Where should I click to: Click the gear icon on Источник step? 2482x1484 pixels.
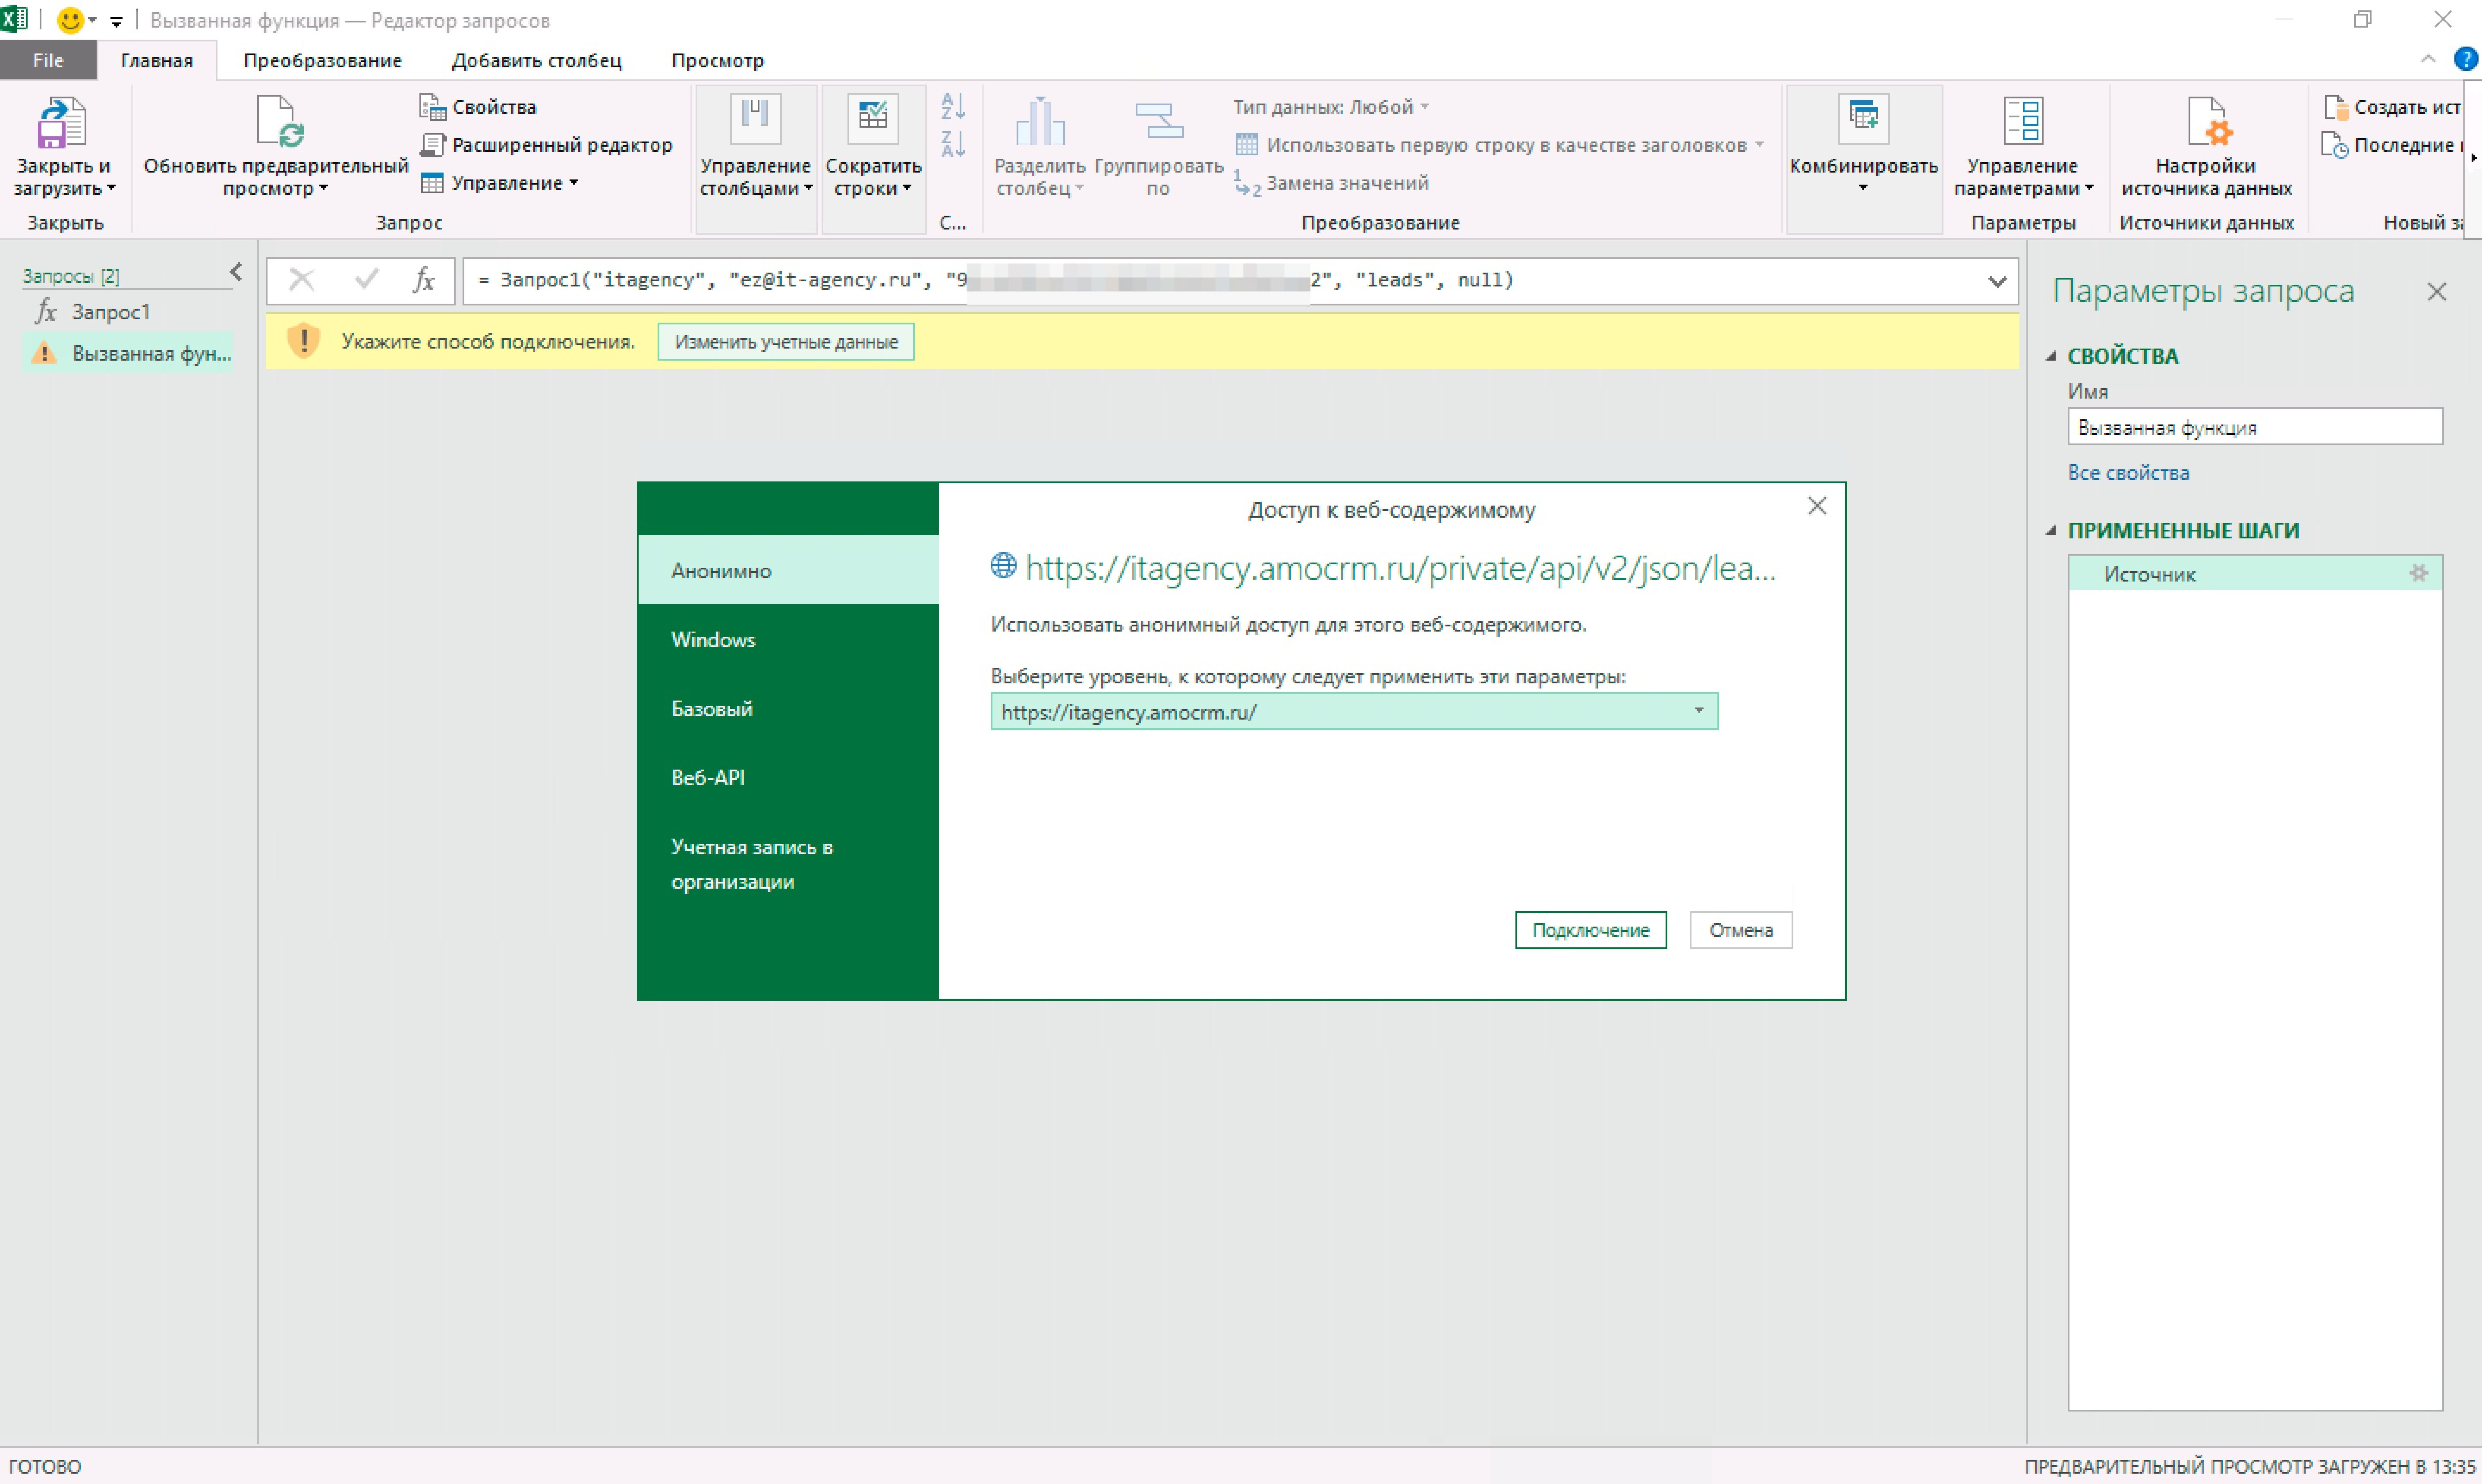point(2418,573)
